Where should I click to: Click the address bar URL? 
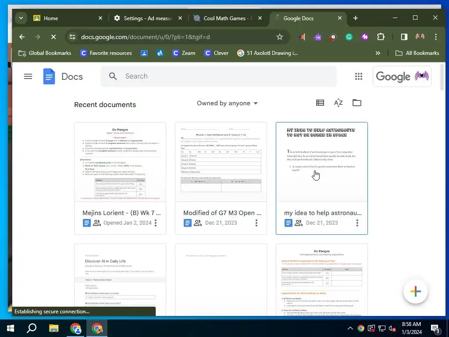pyautogui.click(x=146, y=37)
